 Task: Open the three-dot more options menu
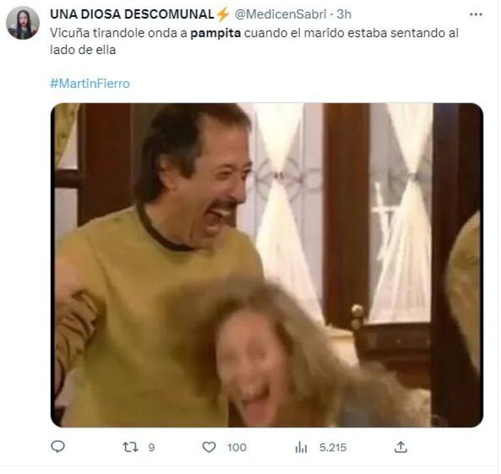pyautogui.click(x=476, y=15)
